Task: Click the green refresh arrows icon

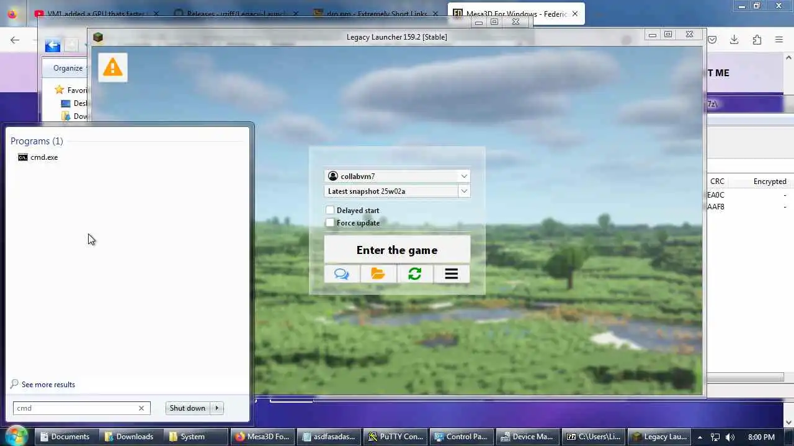Action: [x=414, y=274]
